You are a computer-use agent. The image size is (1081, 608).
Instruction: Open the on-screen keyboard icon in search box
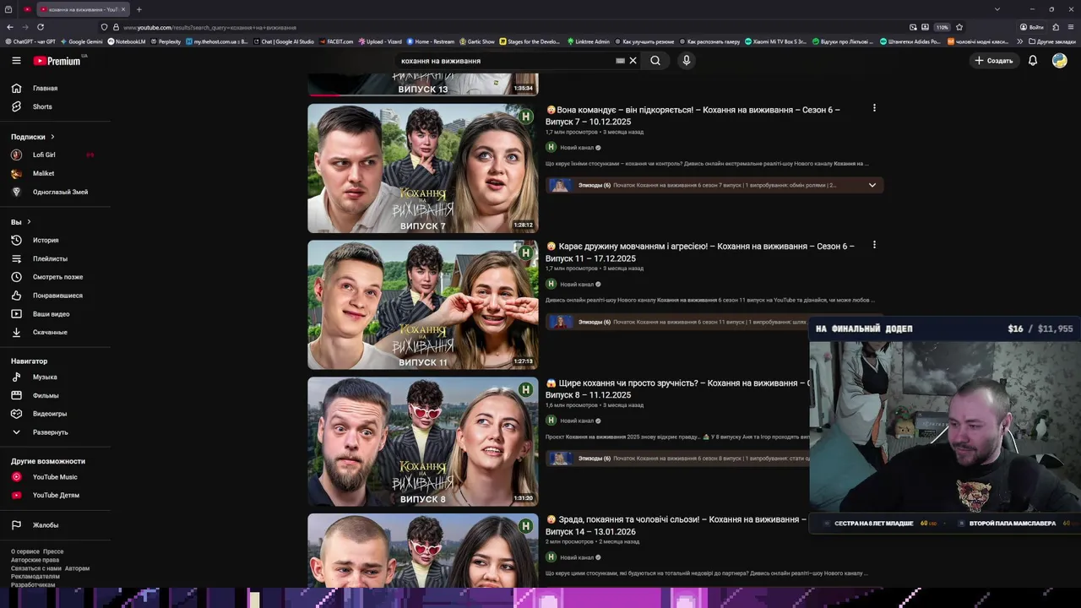pos(620,61)
